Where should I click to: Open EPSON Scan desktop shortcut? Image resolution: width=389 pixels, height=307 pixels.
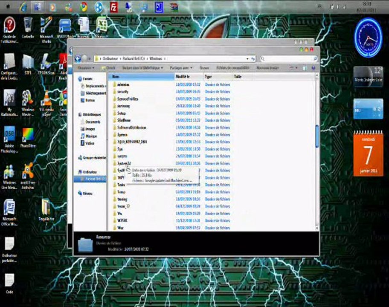click(x=46, y=64)
